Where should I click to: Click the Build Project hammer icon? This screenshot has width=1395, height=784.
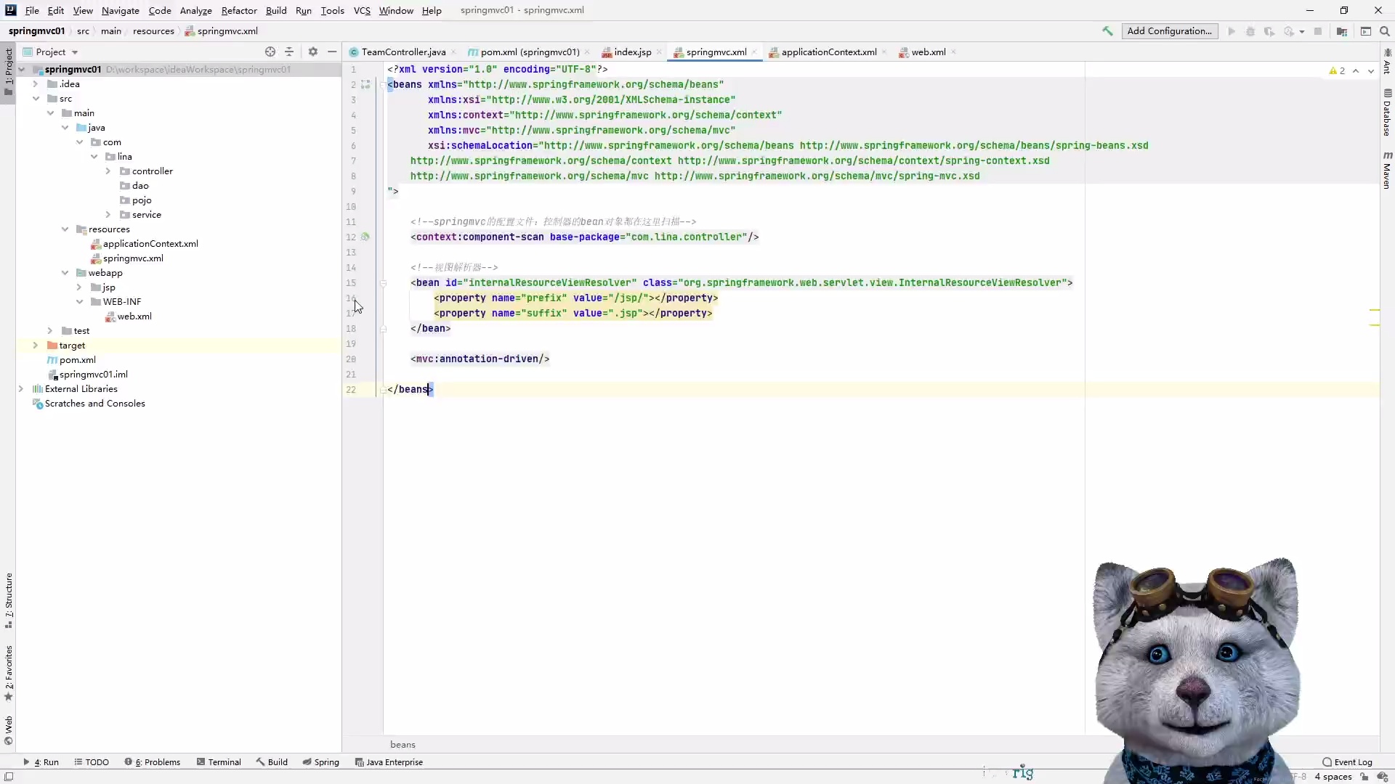click(1107, 31)
